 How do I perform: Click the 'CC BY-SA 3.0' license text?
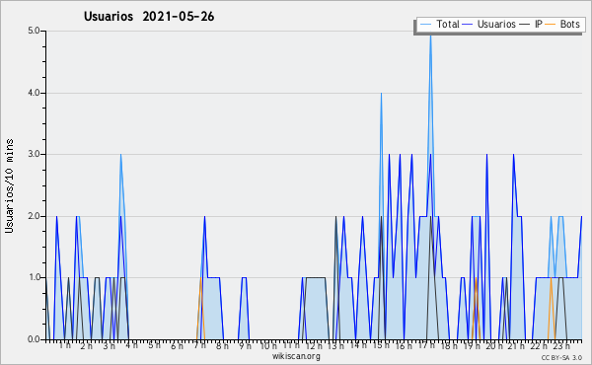pos(561,357)
